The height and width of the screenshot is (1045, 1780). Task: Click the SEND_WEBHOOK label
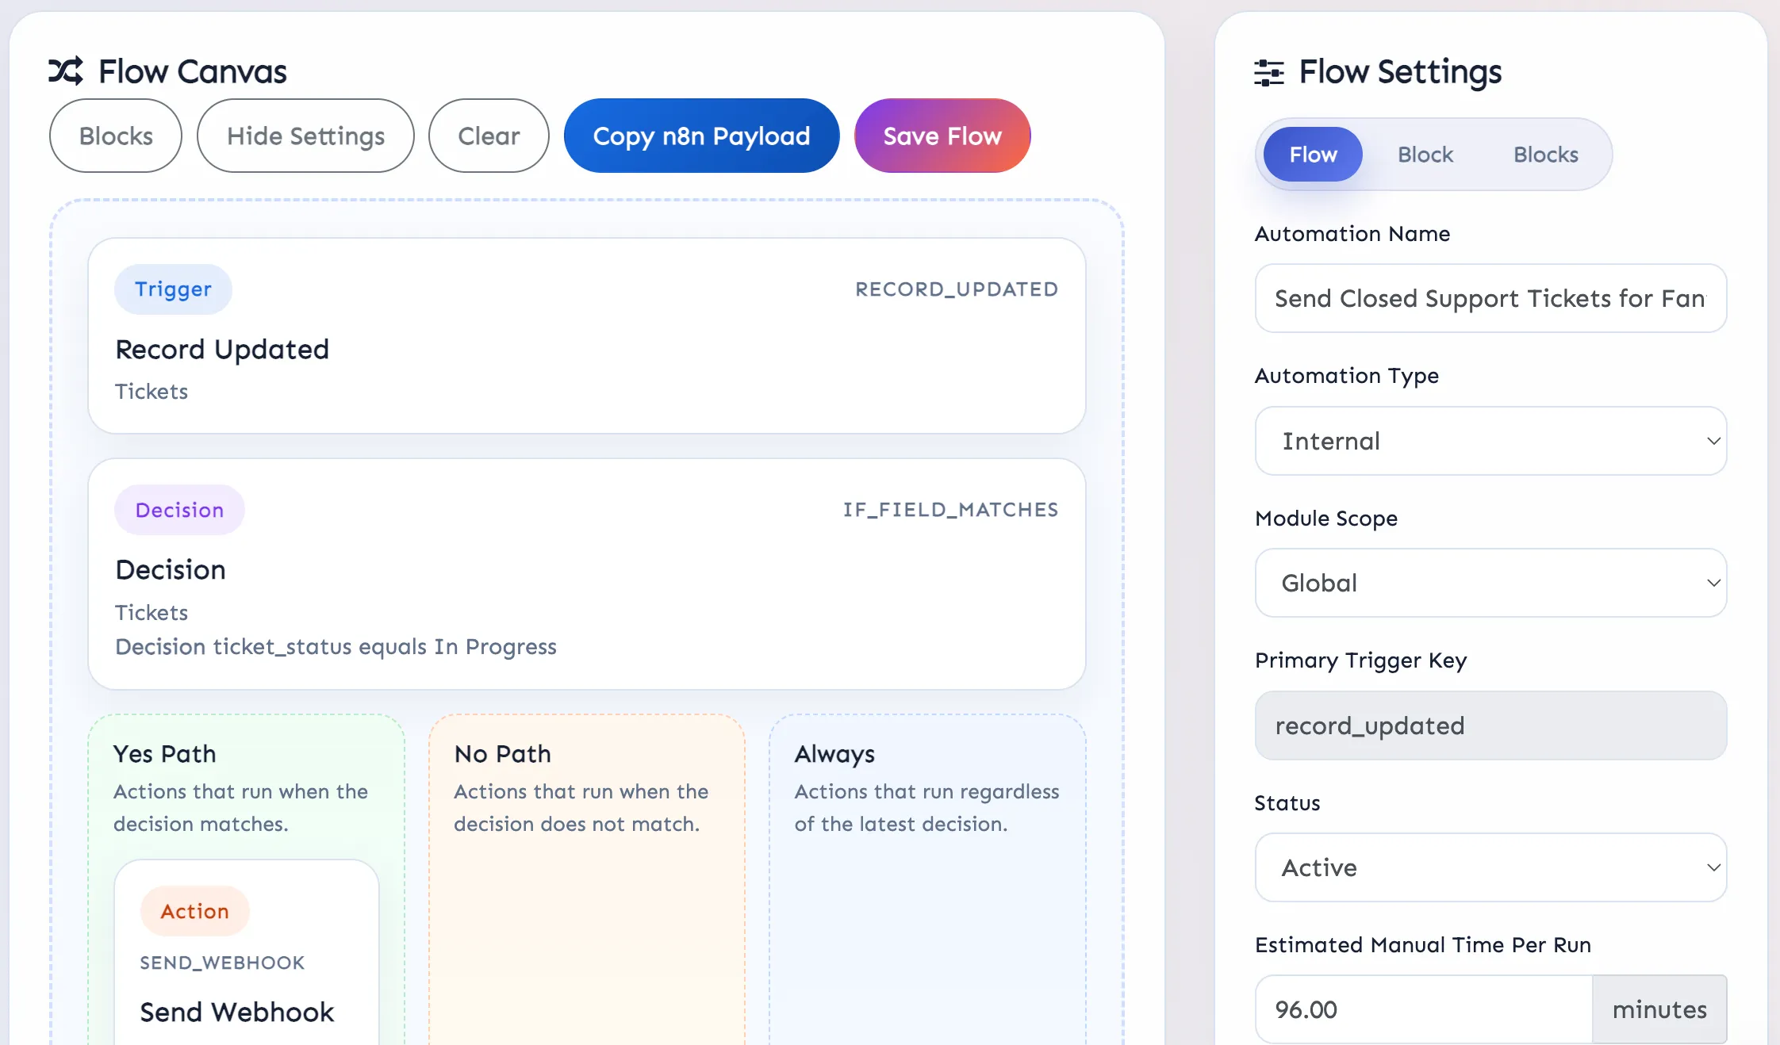click(222, 963)
